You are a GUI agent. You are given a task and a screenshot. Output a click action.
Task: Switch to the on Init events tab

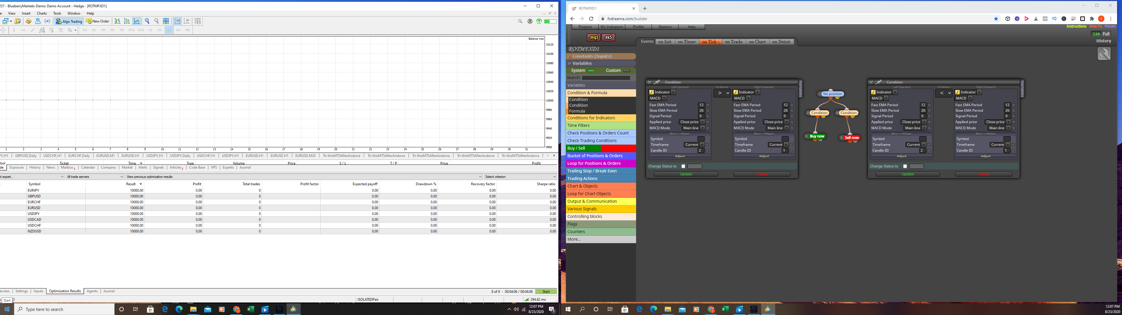pos(665,42)
